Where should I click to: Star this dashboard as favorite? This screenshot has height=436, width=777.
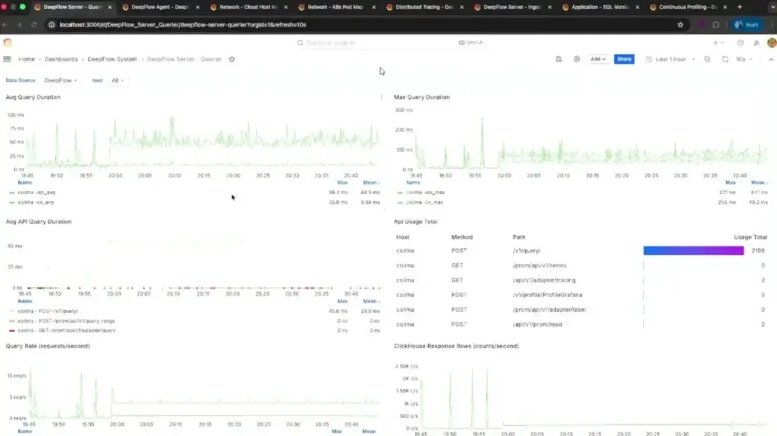pyautogui.click(x=232, y=59)
